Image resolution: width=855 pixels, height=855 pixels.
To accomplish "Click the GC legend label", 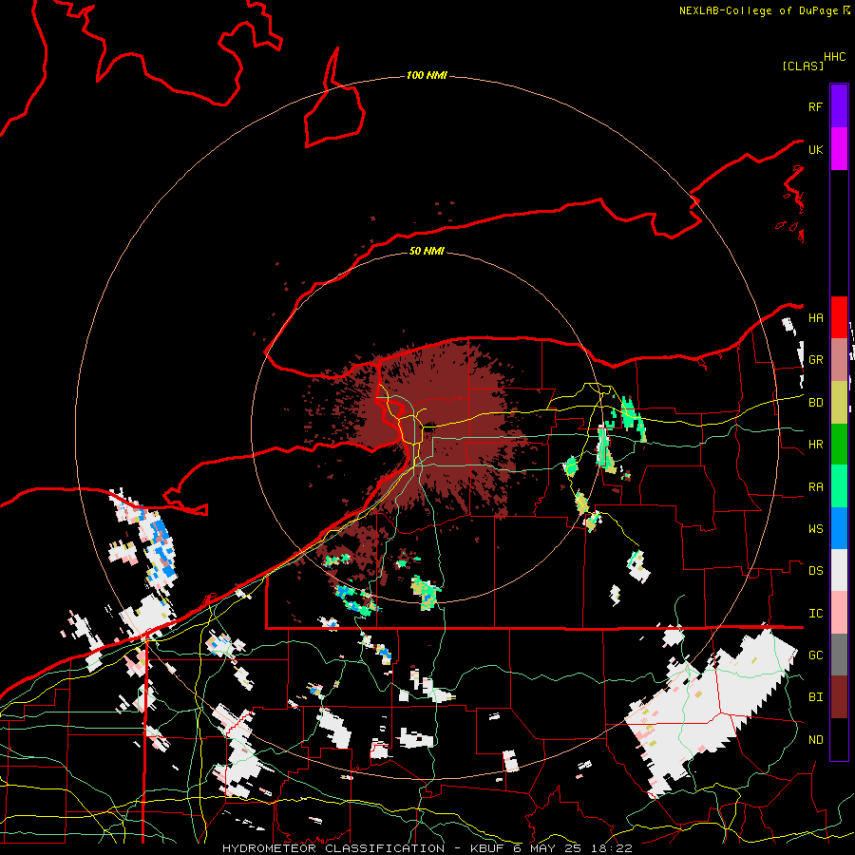I will click(x=815, y=655).
